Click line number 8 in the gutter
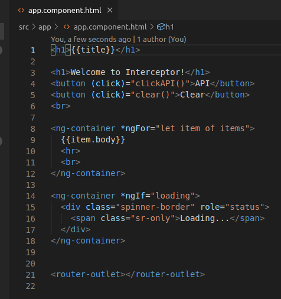This screenshot has width=281, height=299. pyautogui.click(x=33, y=129)
